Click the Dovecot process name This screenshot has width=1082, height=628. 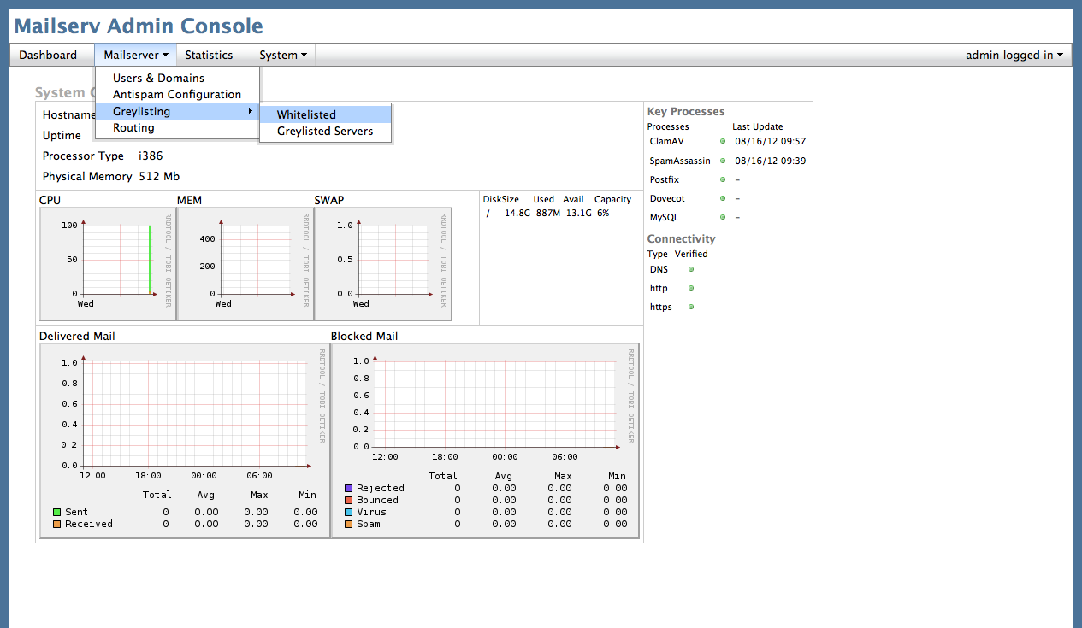tap(667, 198)
